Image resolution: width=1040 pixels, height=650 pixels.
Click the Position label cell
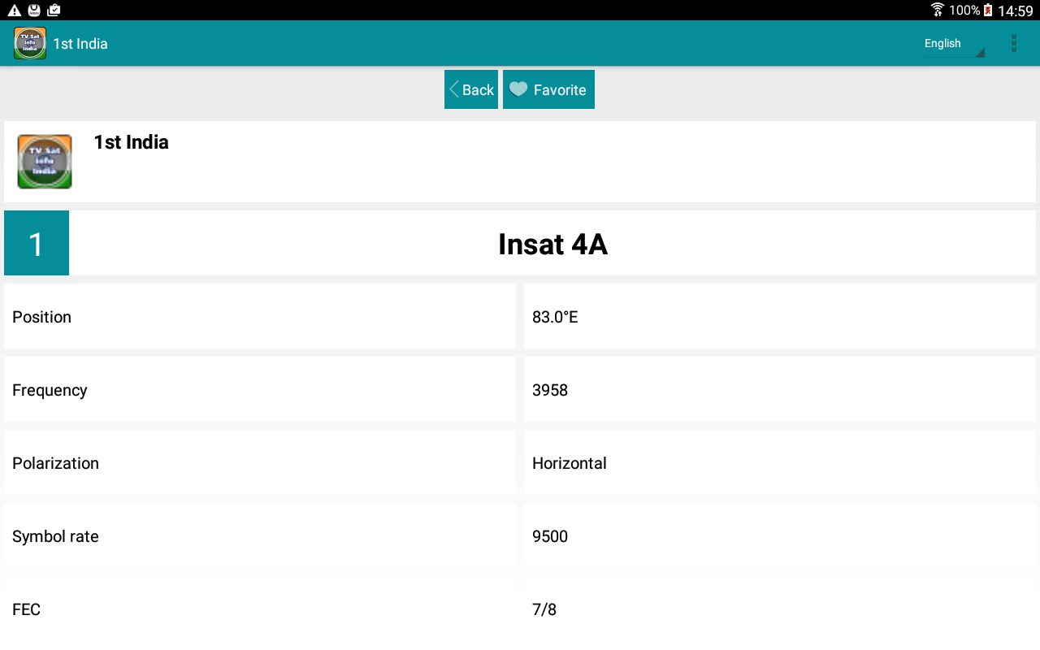point(260,316)
